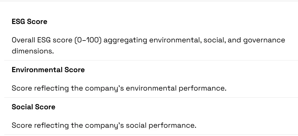
Task: Click the word 'Environmental' in the bold heading
Action: pos(37,70)
